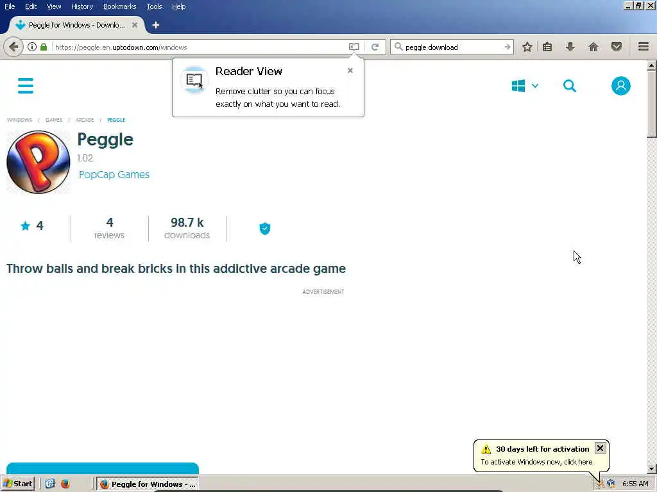
Task: Open Firefox hamburger menu
Action: [644, 47]
